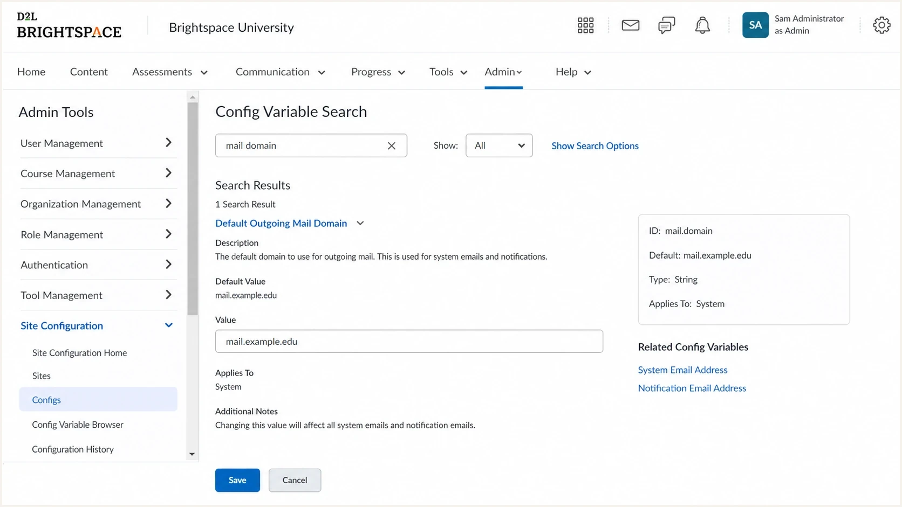Click the sidebar scroll down arrow
902x507 pixels.
click(x=192, y=454)
